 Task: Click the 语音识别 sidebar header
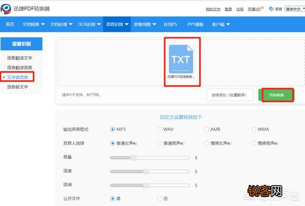pyautogui.click(x=21, y=44)
